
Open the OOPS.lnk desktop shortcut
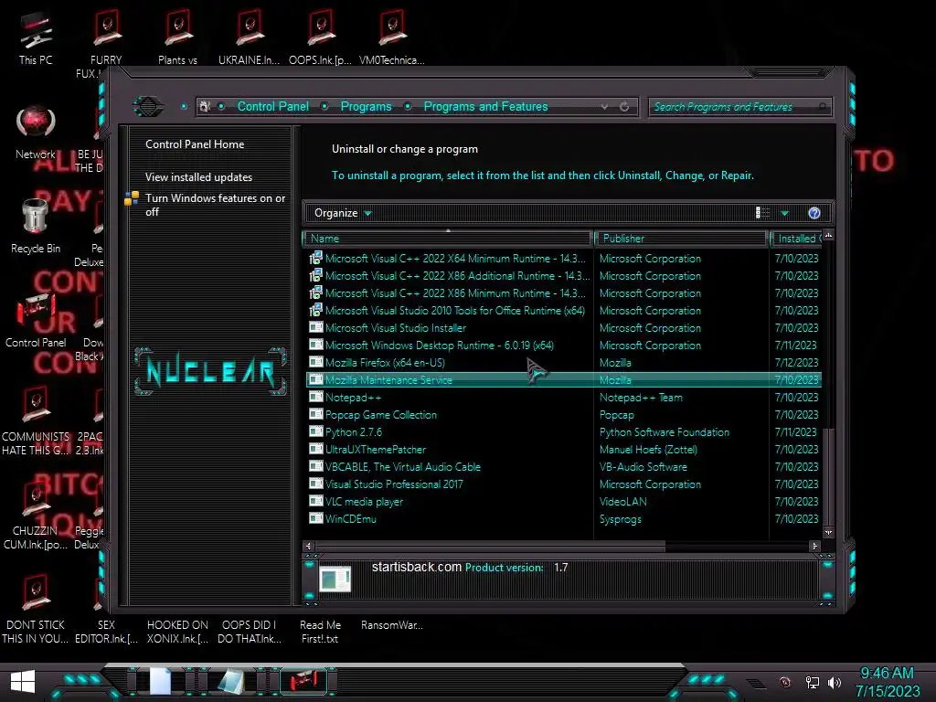click(320, 37)
